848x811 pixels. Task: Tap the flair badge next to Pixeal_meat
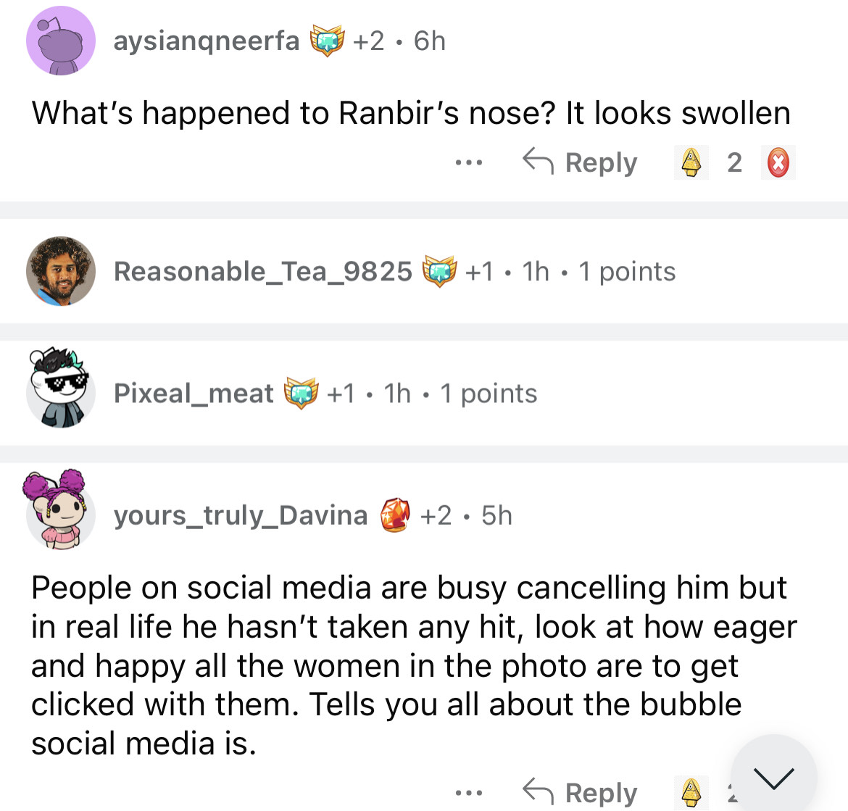pos(302,394)
